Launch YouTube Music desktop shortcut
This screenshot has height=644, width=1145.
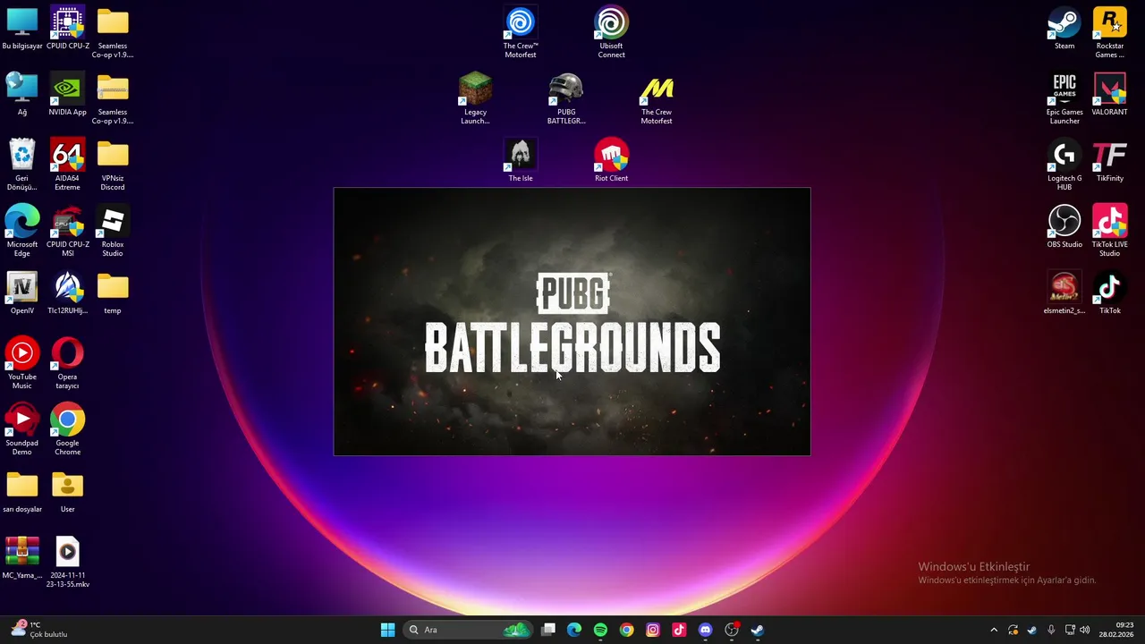[22, 364]
